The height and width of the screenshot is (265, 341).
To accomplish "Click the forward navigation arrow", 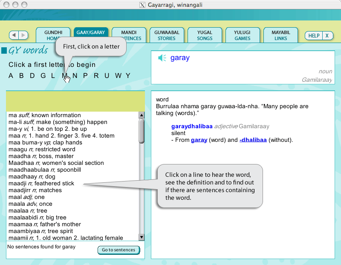I will pyautogui.click(x=23, y=35).
